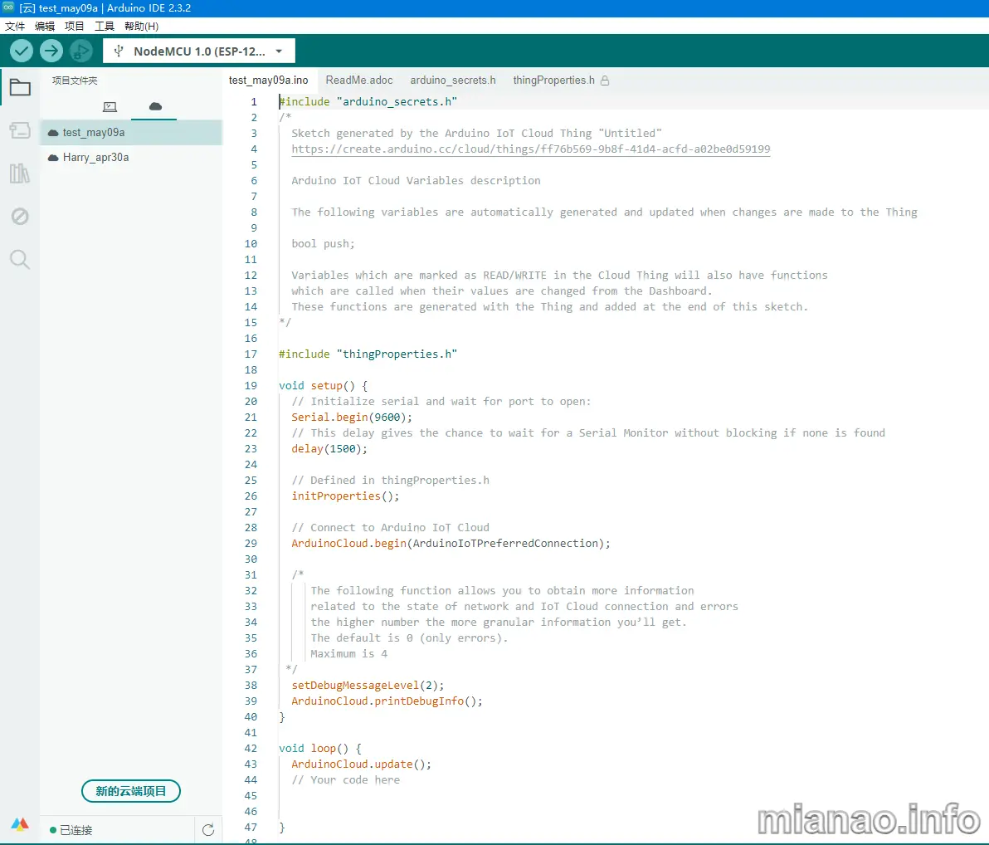
Task: Open the Library Manager sidebar icon
Action: coord(20,173)
